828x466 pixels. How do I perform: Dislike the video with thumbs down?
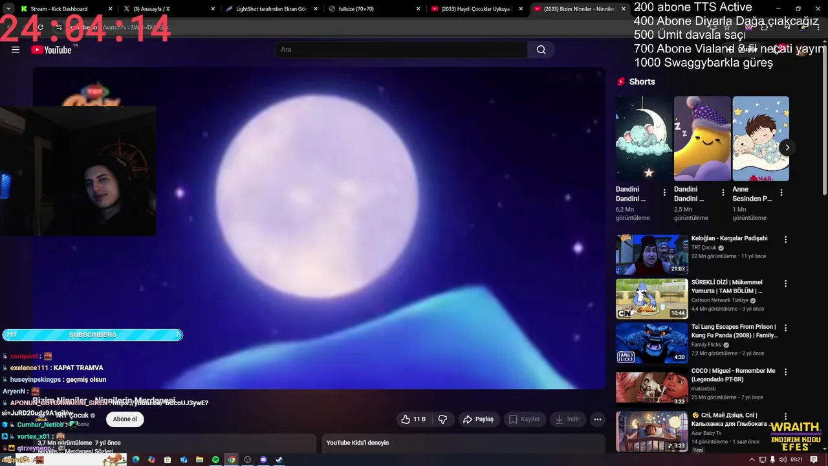pyautogui.click(x=442, y=419)
